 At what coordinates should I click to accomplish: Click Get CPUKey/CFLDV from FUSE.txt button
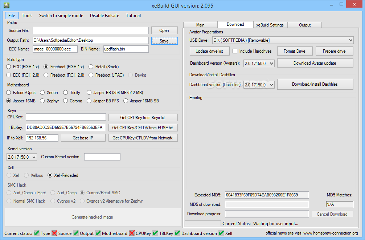(x=143, y=128)
